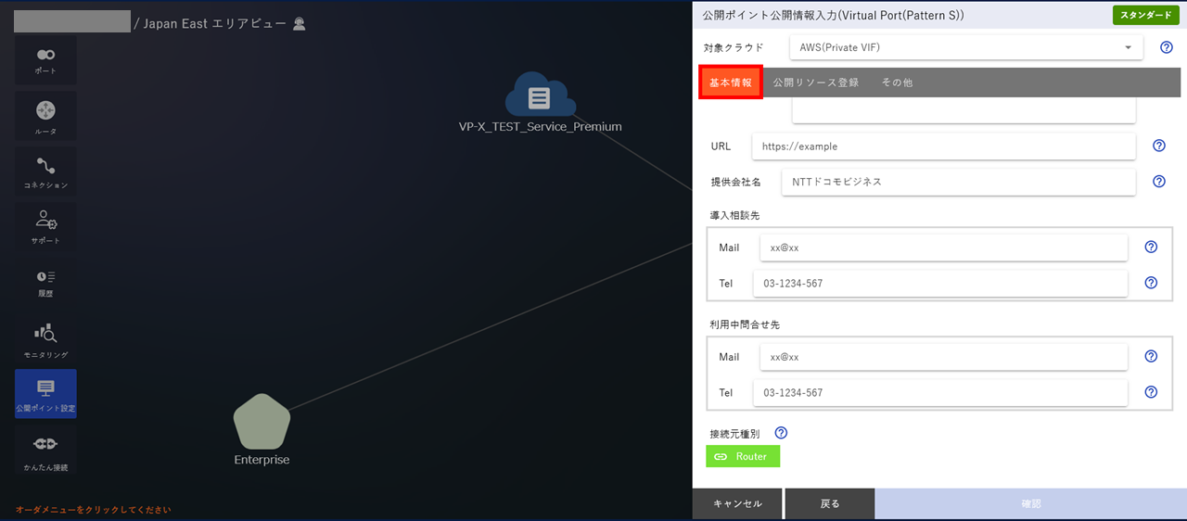Show help for 導入相談先 Tel

[1151, 283]
